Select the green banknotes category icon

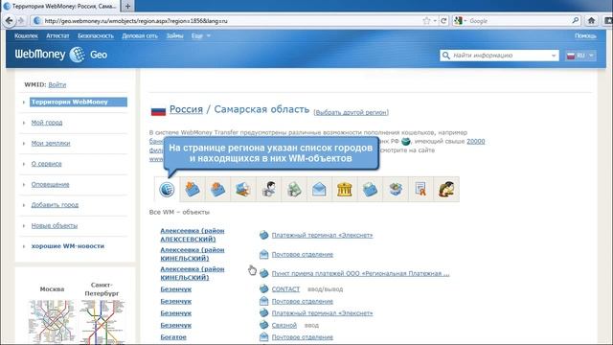[x=294, y=190]
